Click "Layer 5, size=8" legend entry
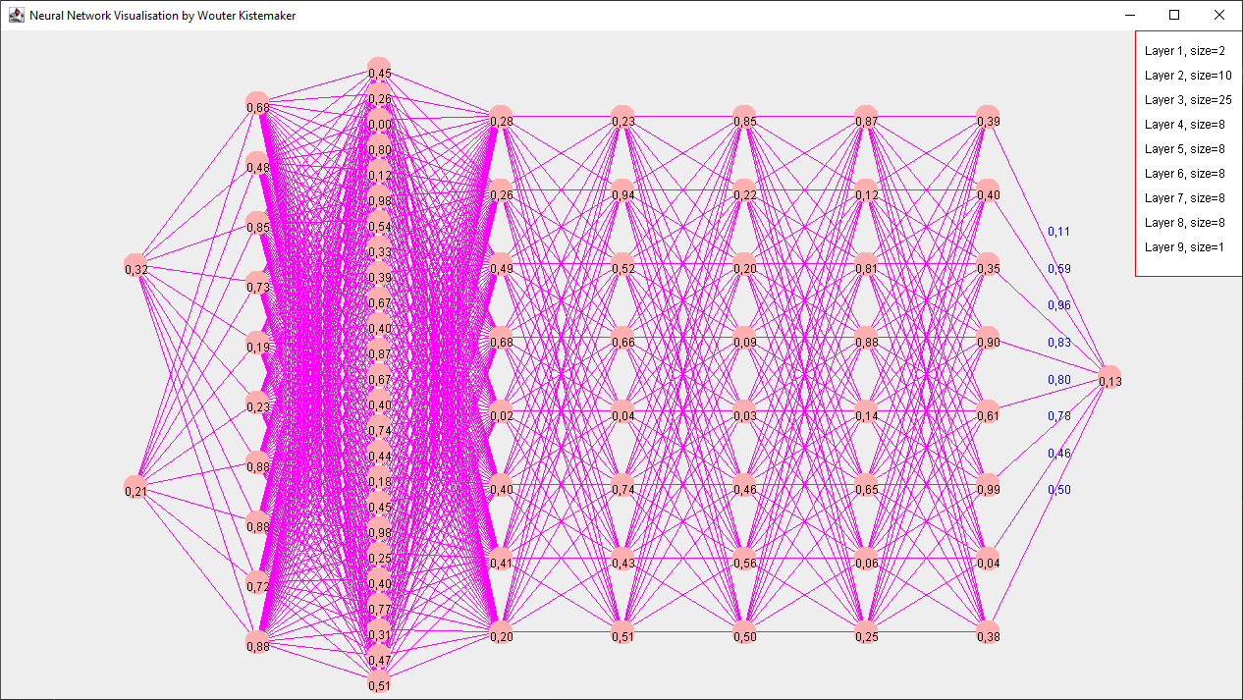 pyautogui.click(x=1184, y=149)
